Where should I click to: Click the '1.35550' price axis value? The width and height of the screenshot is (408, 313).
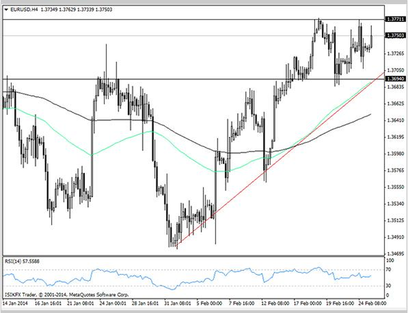pos(396,187)
